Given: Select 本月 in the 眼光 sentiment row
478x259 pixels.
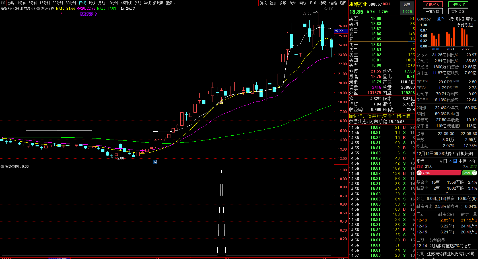Looking at the screenshot, I should click(x=463, y=161).
